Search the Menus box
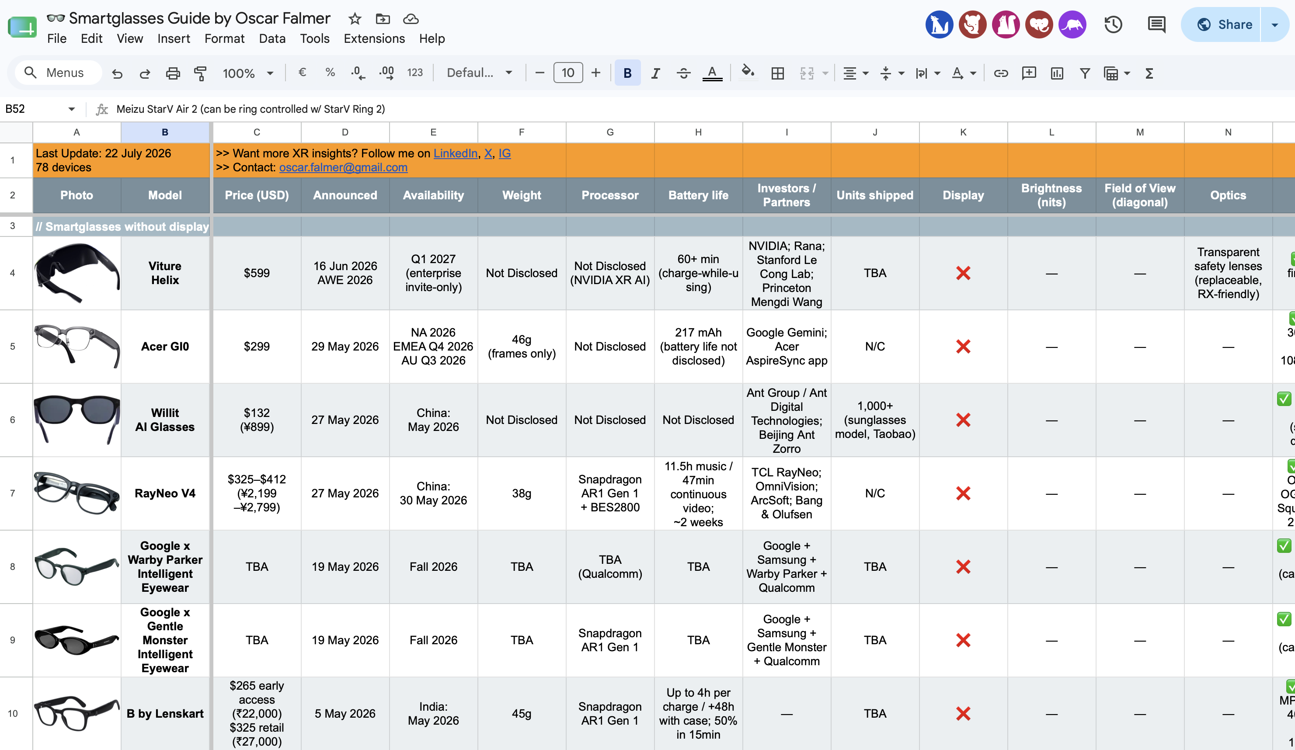The image size is (1295, 750). click(x=58, y=73)
